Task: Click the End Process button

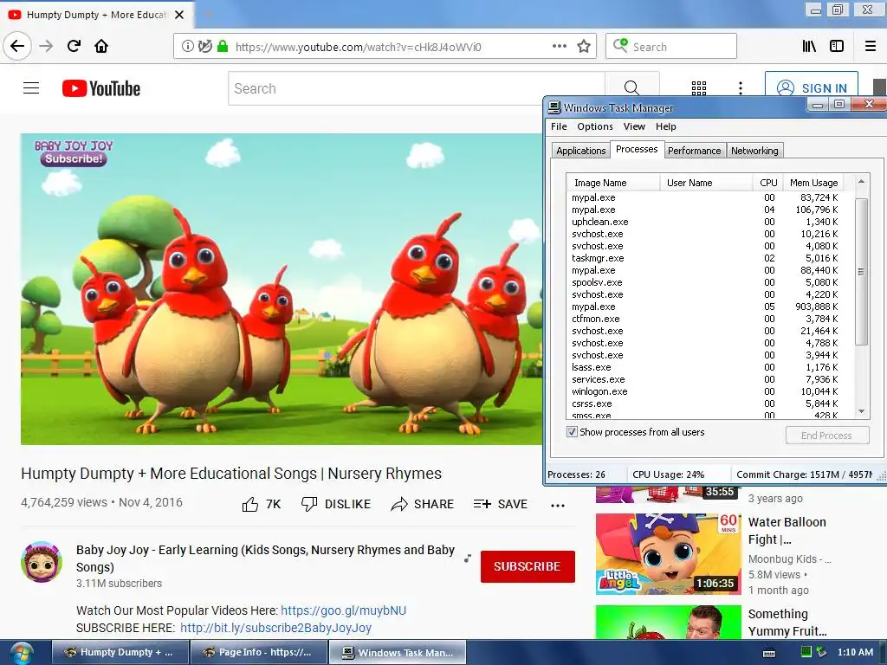Action: click(x=826, y=436)
